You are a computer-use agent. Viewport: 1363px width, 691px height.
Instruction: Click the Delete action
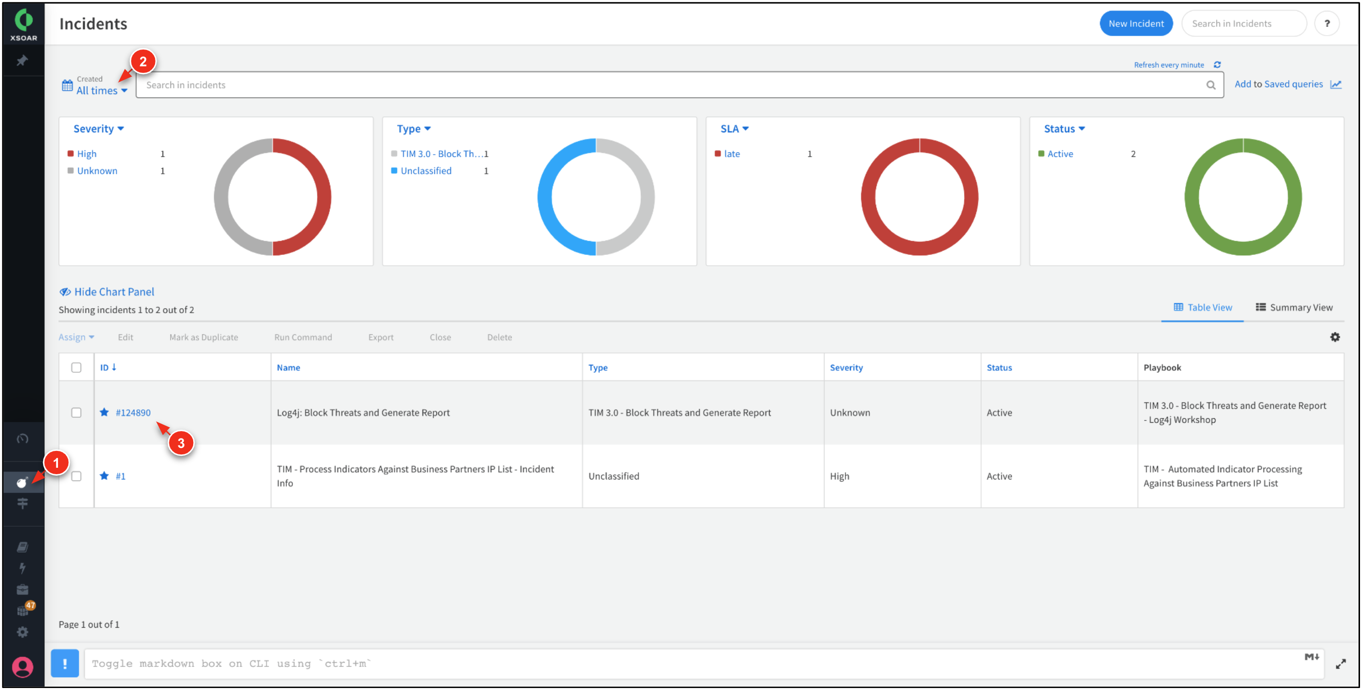pyautogui.click(x=499, y=337)
